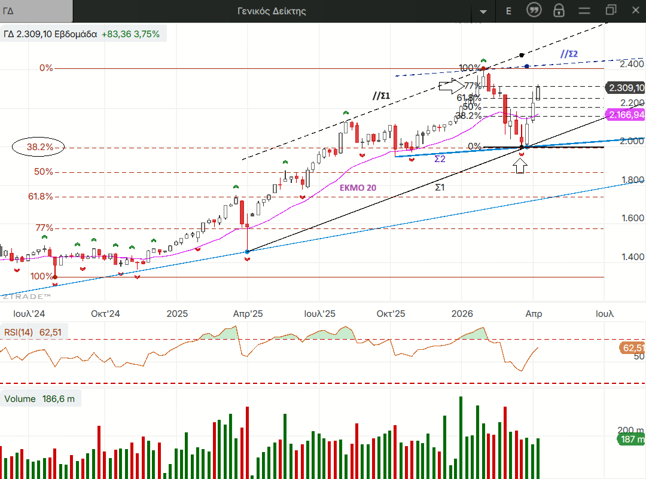Open the dropdown arrow next to the chart title
Screen dimensions: 646x479
tap(483, 11)
